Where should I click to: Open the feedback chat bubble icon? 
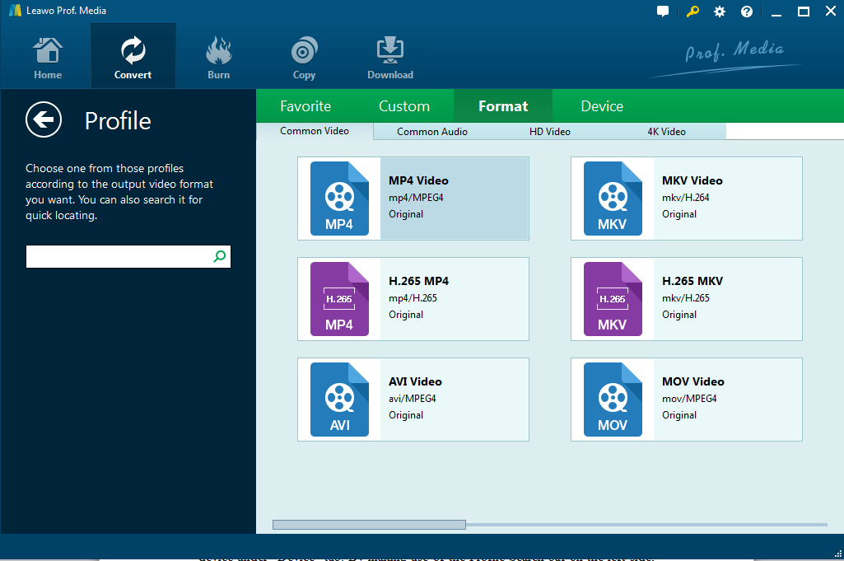coord(663,12)
